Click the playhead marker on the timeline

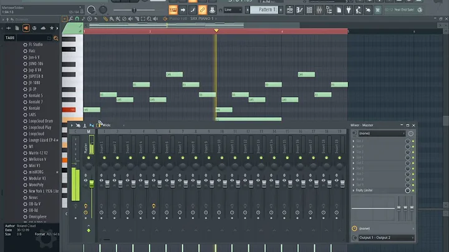click(x=216, y=31)
